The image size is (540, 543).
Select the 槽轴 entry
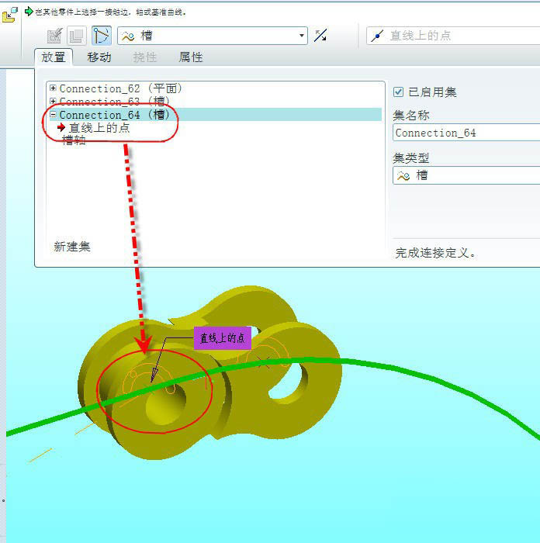[x=74, y=140]
